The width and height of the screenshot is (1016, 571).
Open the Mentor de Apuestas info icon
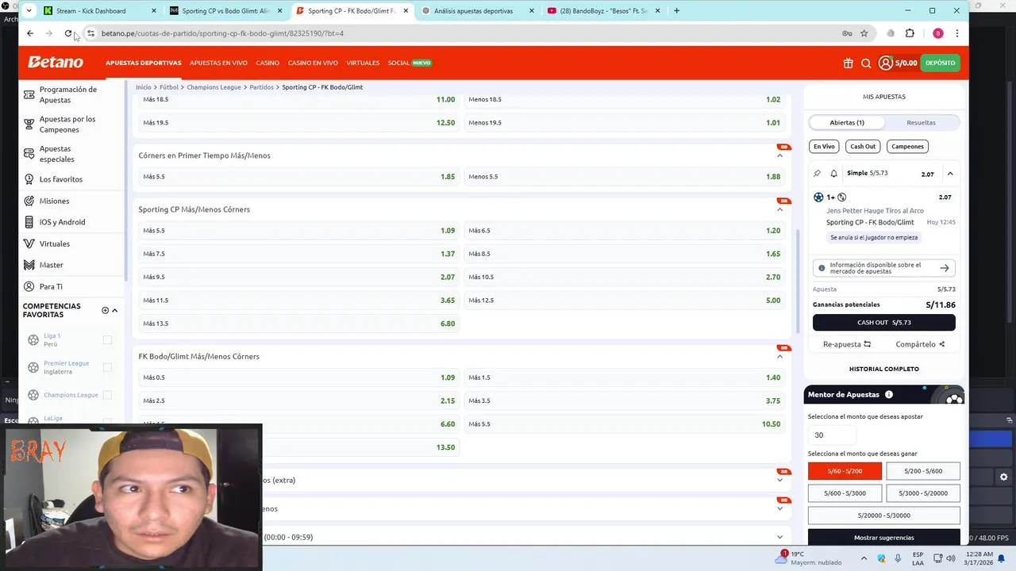click(889, 394)
